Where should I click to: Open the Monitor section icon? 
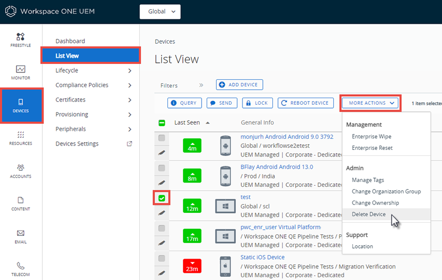coord(20,69)
